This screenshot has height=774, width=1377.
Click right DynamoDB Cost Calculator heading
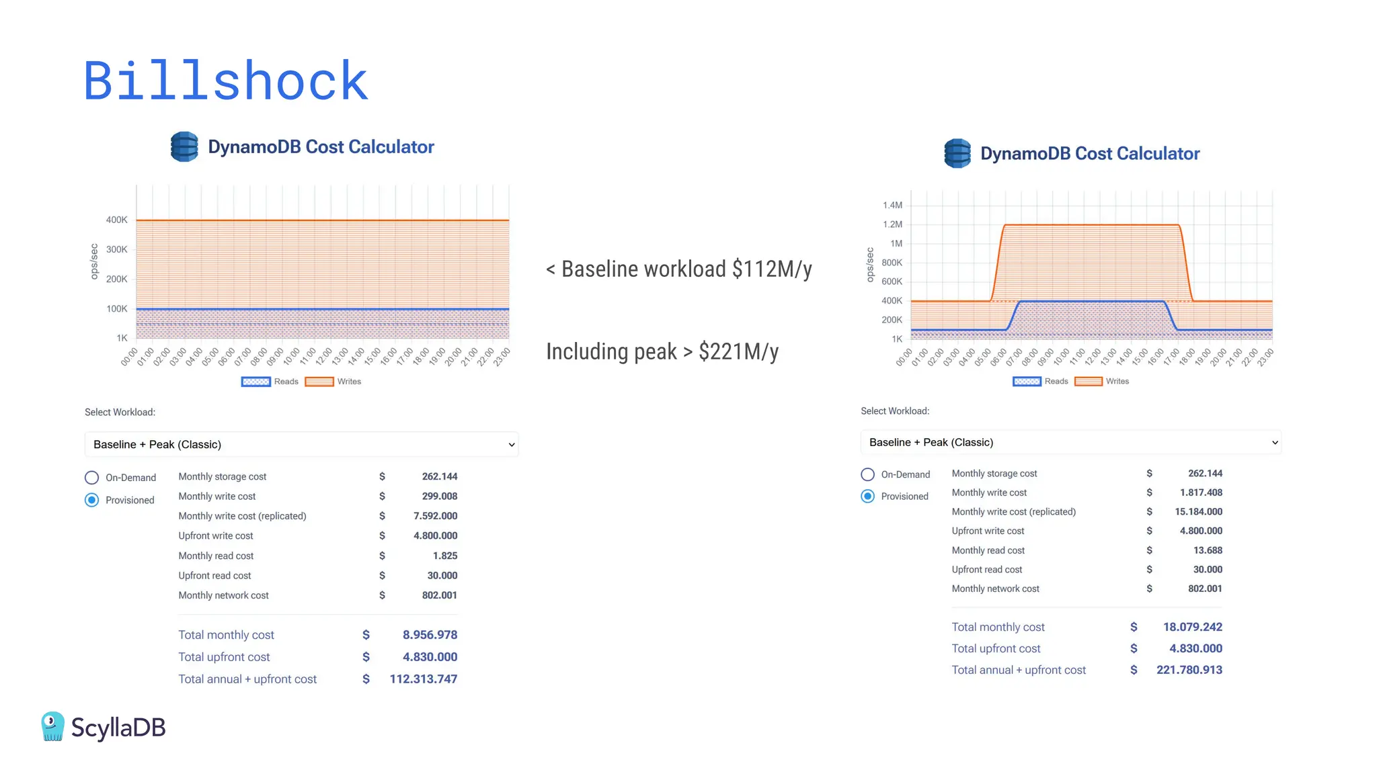pos(1090,154)
